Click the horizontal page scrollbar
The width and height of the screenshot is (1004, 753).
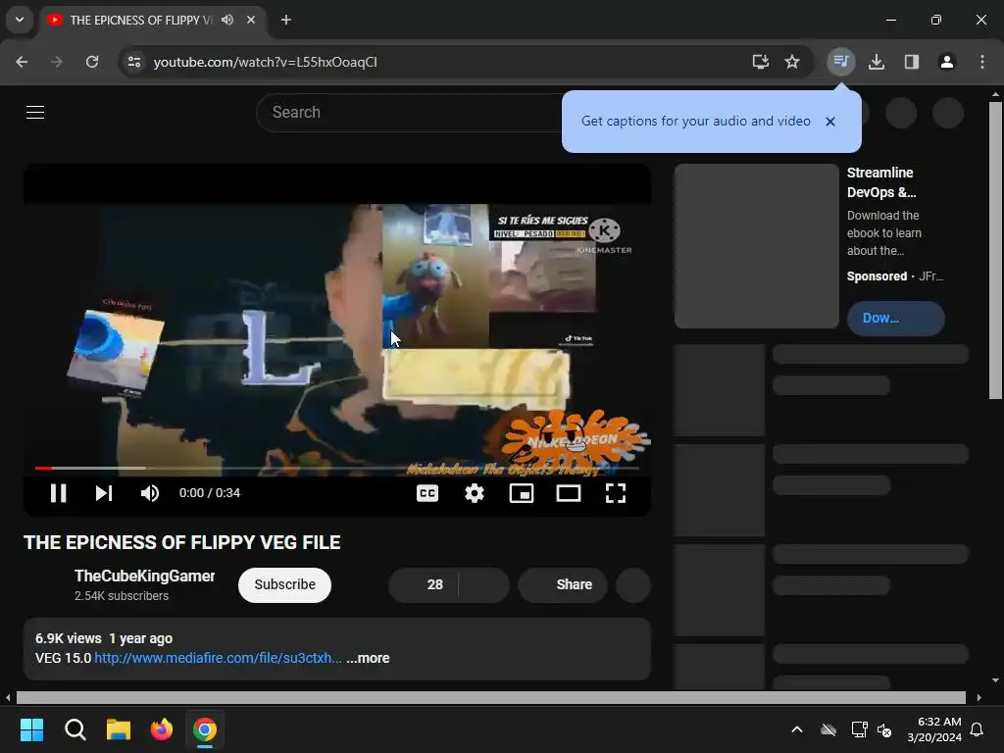click(x=491, y=697)
